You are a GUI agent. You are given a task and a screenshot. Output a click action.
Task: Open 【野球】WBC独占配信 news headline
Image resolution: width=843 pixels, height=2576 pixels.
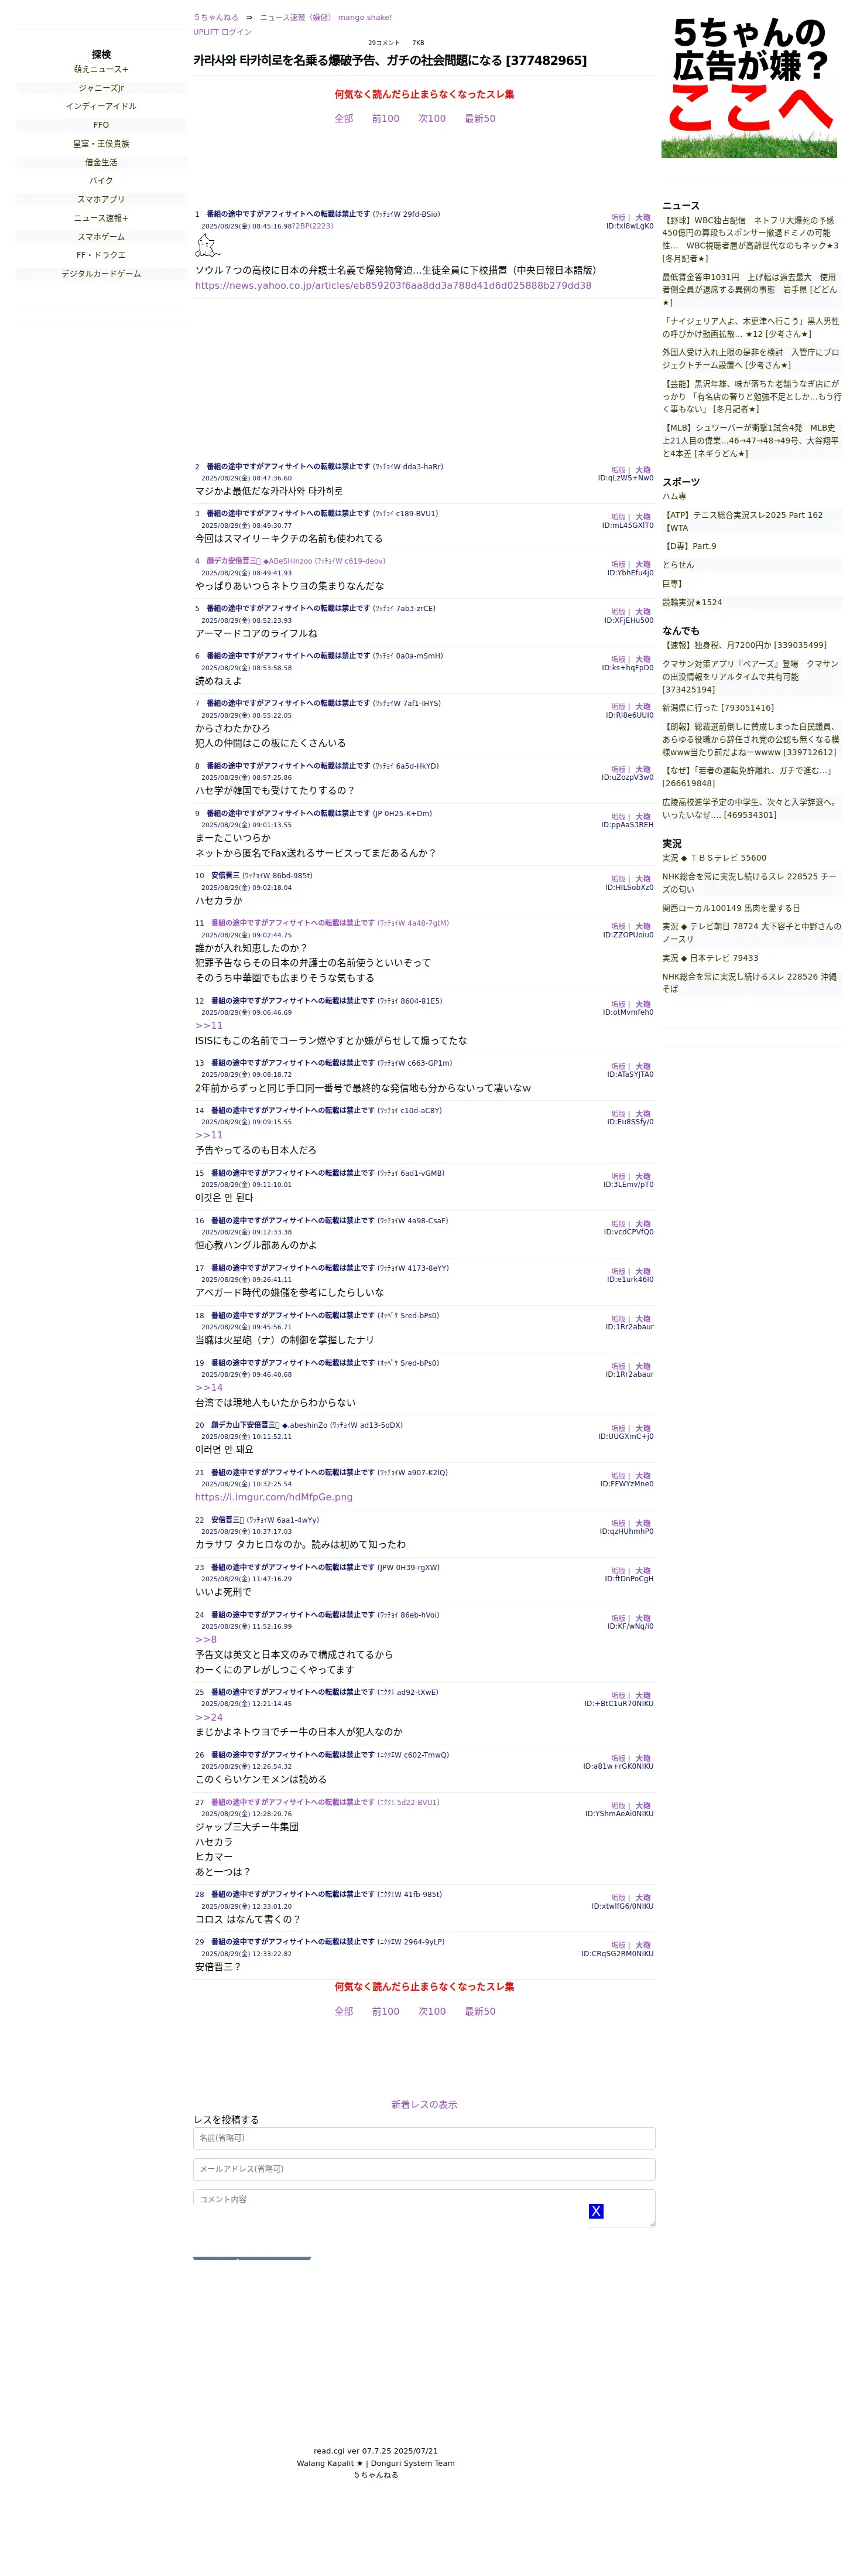tap(750, 239)
